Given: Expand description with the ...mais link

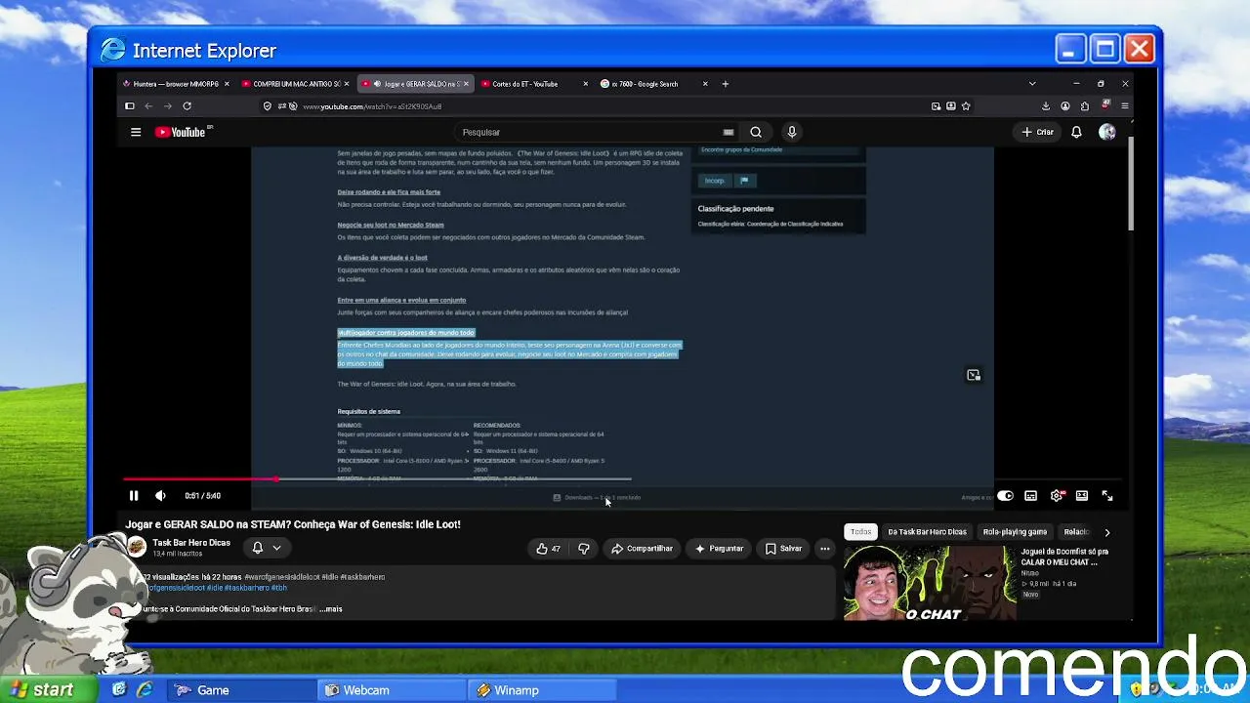Looking at the screenshot, I should point(331,609).
